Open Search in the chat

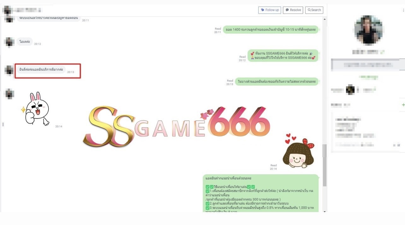click(314, 10)
